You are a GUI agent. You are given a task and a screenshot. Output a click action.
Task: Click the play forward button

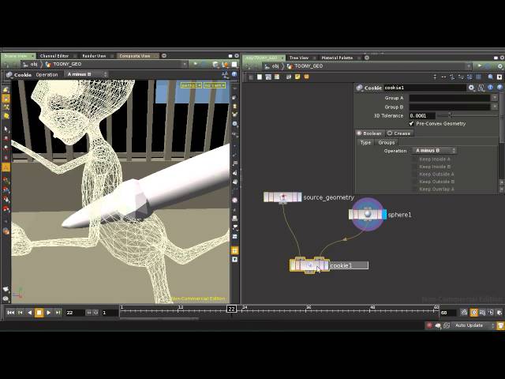(48, 313)
